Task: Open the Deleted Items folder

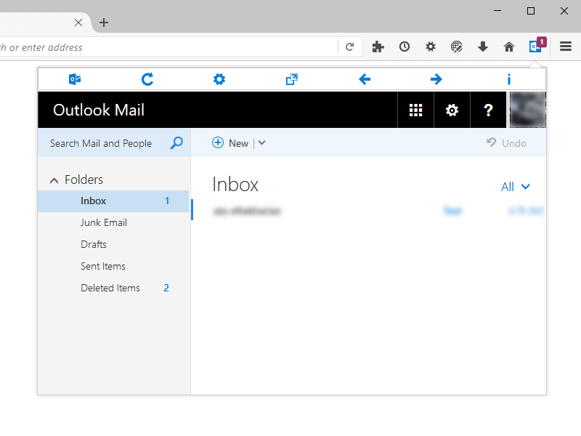Action: click(113, 288)
